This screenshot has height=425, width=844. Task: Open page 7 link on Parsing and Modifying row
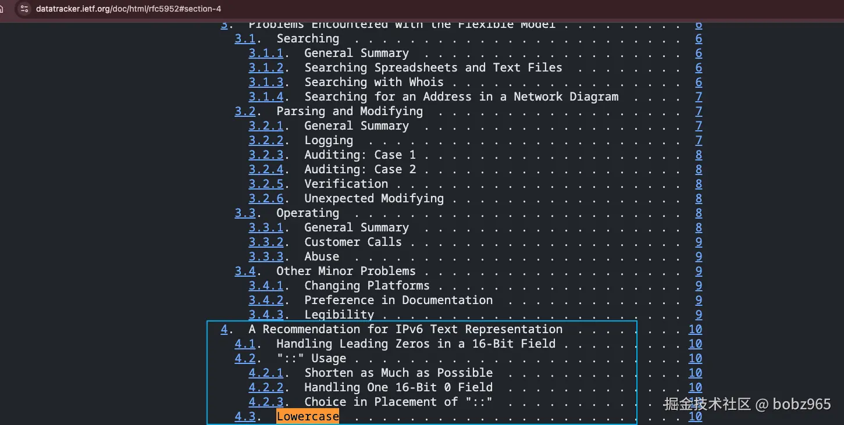pos(699,112)
